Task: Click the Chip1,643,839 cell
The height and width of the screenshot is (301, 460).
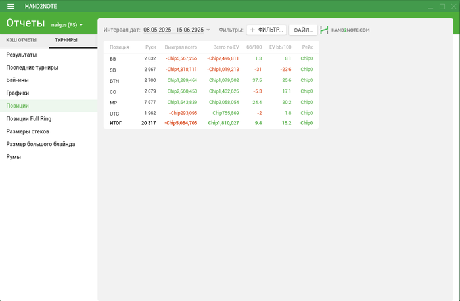Action: click(182, 102)
